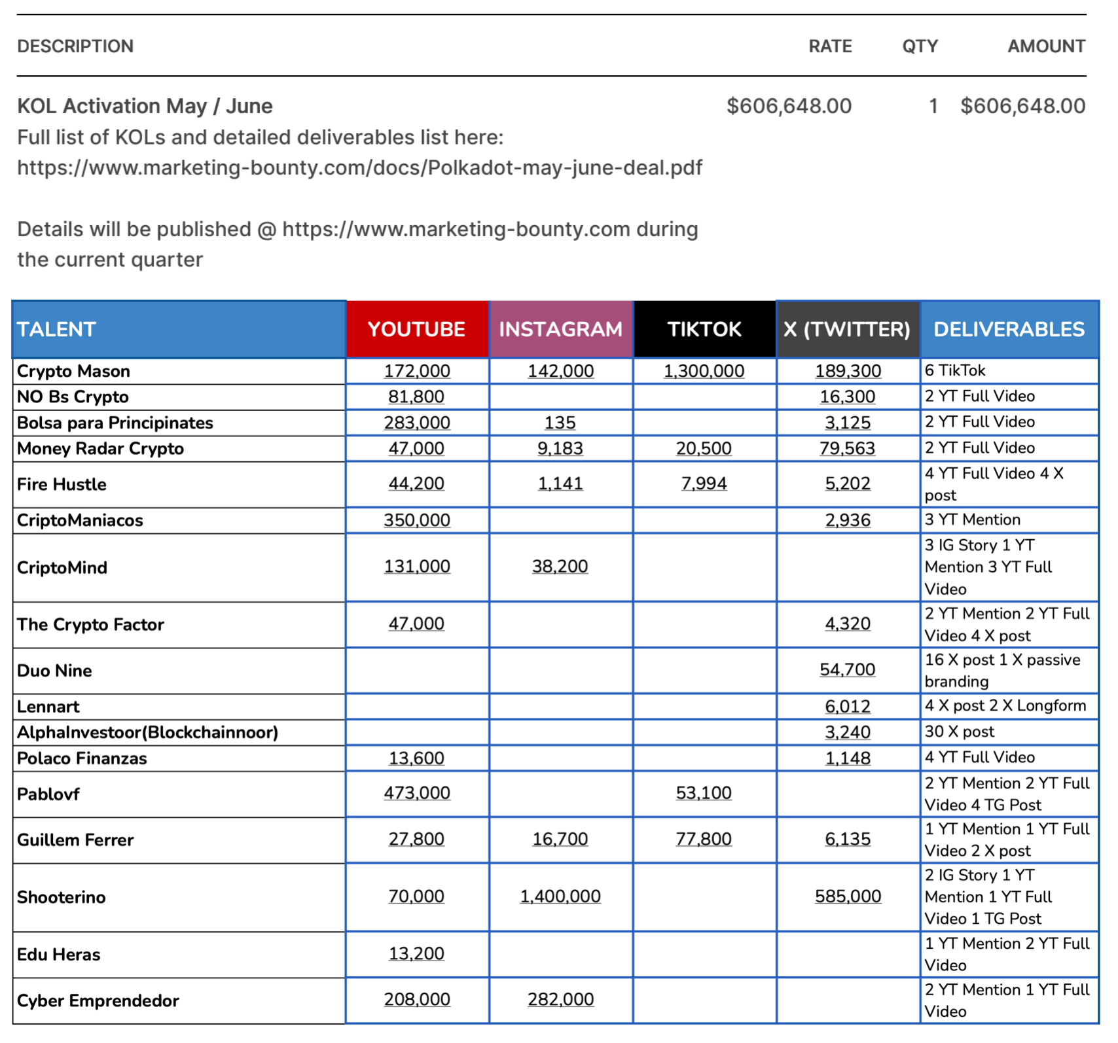Image resolution: width=1118 pixels, height=1043 pixels.
Task: Click the KOL Activation May / June title
Action: click(x=145, y=106)
